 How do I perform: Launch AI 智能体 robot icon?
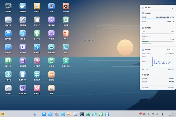[51, 47]
